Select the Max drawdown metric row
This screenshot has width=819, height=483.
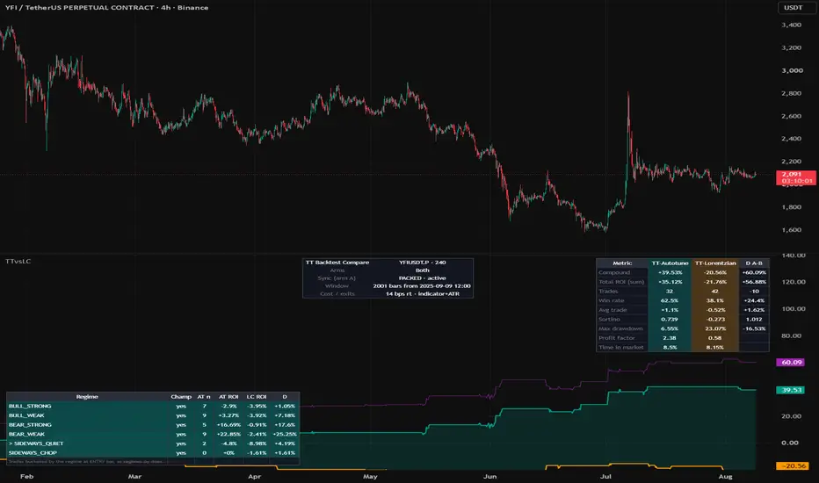point(682,328)
